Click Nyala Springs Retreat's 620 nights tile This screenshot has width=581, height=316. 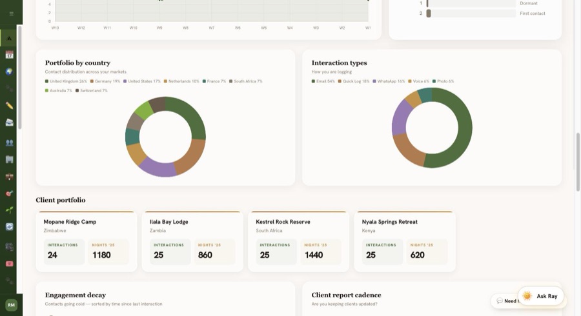coord(427,252)
